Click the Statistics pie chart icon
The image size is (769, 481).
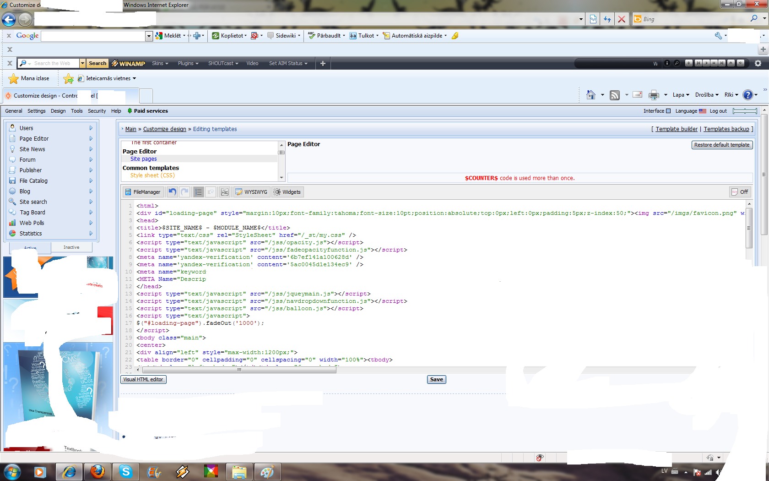point(12,233)
